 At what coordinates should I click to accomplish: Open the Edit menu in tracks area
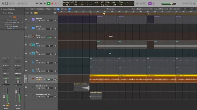point(32,9)
